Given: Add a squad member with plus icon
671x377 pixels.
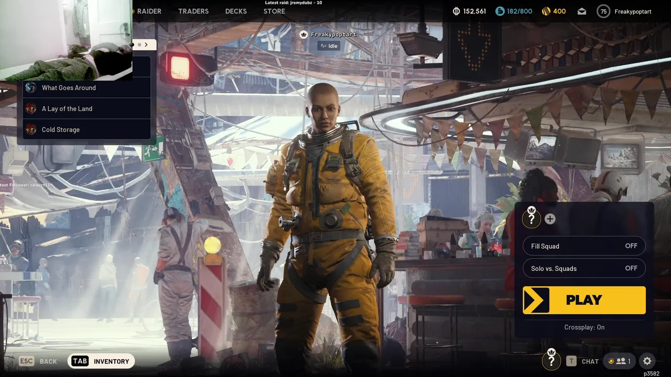Looking at the screenshot, I should (x=550, y=219).
